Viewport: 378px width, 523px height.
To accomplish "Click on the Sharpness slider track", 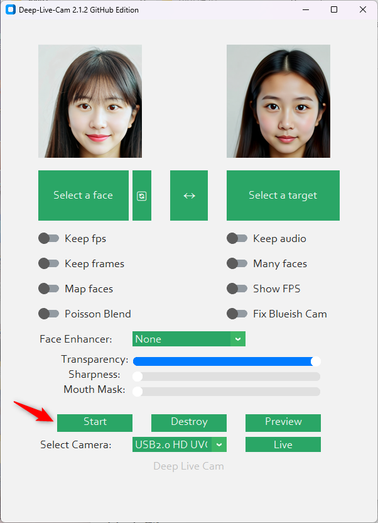I will (x=227, y=377).
